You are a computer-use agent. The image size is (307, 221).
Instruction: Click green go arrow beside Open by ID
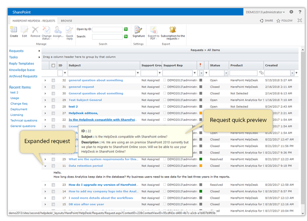pyautogui.click(x=126, y=29)
